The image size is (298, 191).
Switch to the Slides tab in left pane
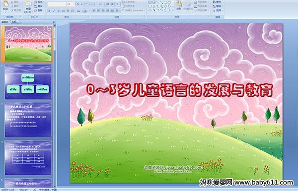coord(5,22)
